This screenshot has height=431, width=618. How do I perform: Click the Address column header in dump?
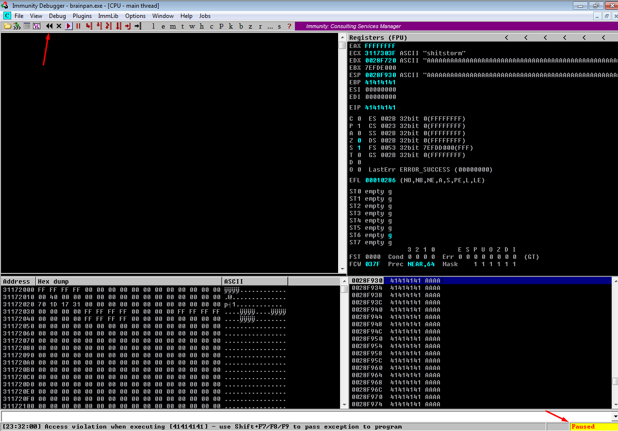pos(18,281)
